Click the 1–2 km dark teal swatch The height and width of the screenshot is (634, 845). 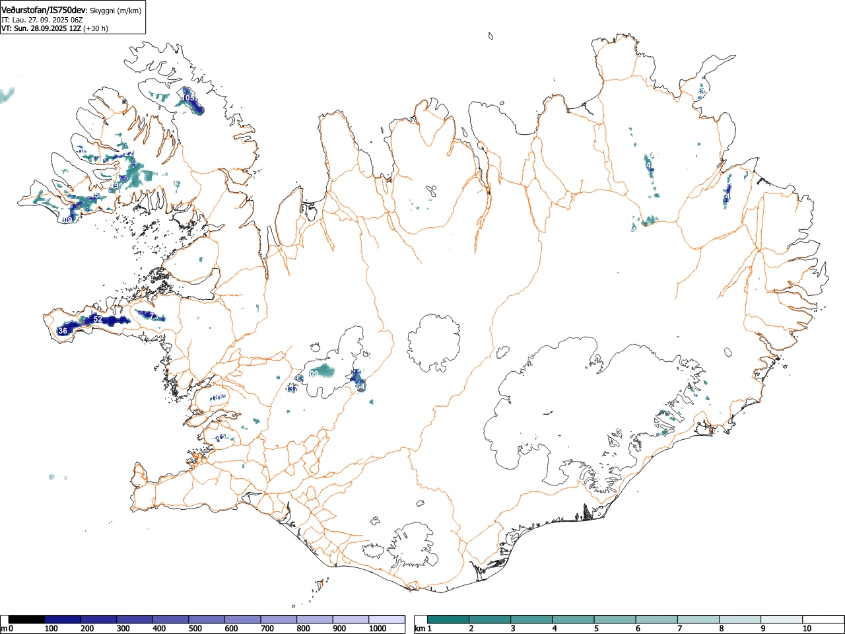click(x=448, y=619)
